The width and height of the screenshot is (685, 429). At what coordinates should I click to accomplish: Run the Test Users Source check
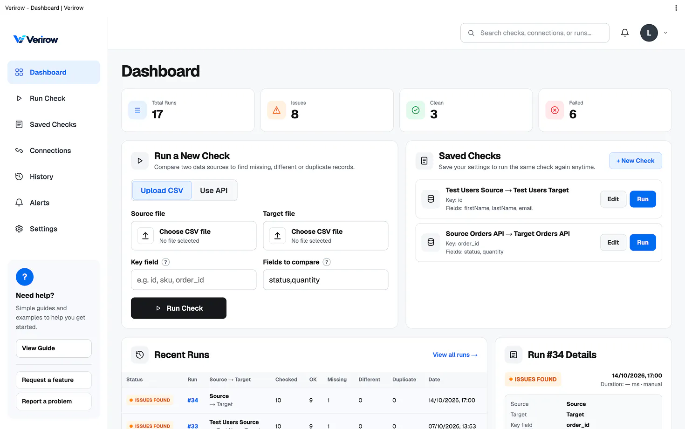[643, 199]
